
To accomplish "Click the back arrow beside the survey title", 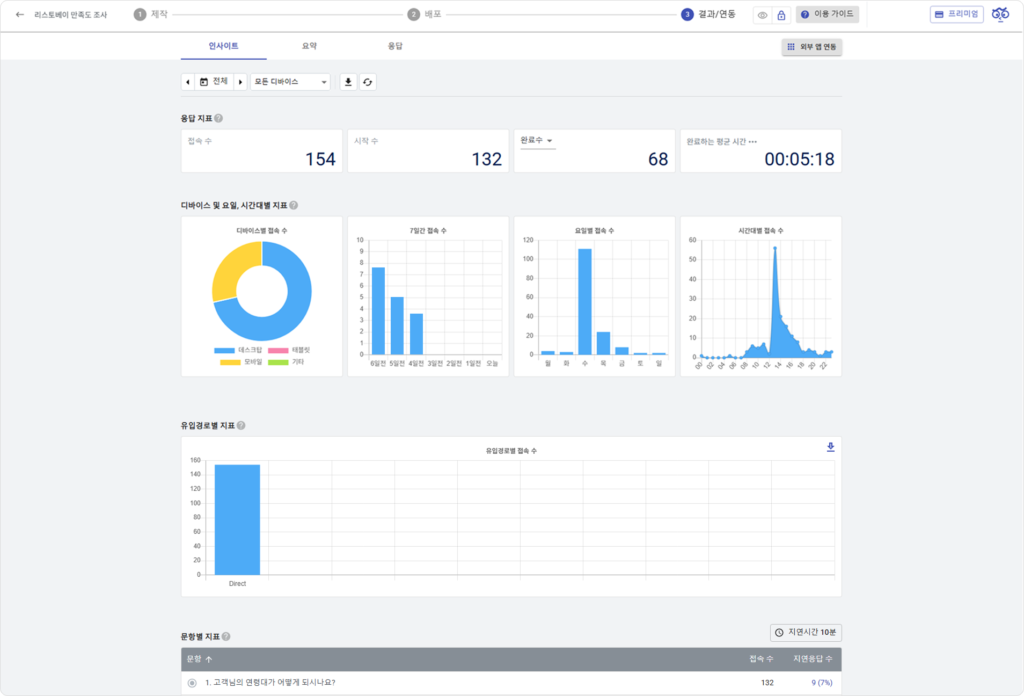I will pos(20,15).
